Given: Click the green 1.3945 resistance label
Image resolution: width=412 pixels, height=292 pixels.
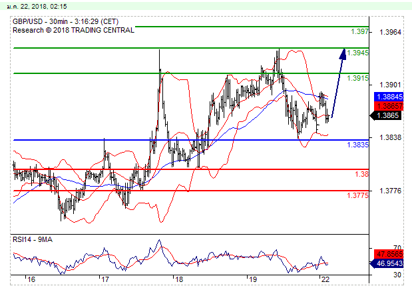Looking at the screenshot, I should coord(357,53).
